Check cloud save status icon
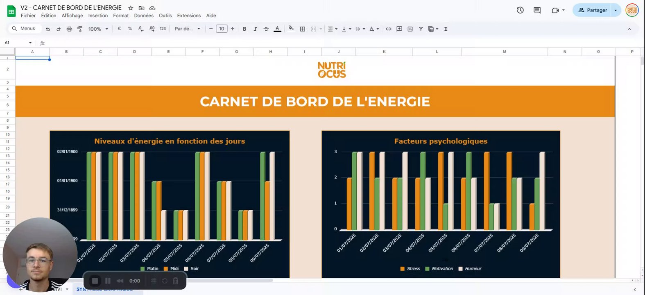 coord(152,8)
